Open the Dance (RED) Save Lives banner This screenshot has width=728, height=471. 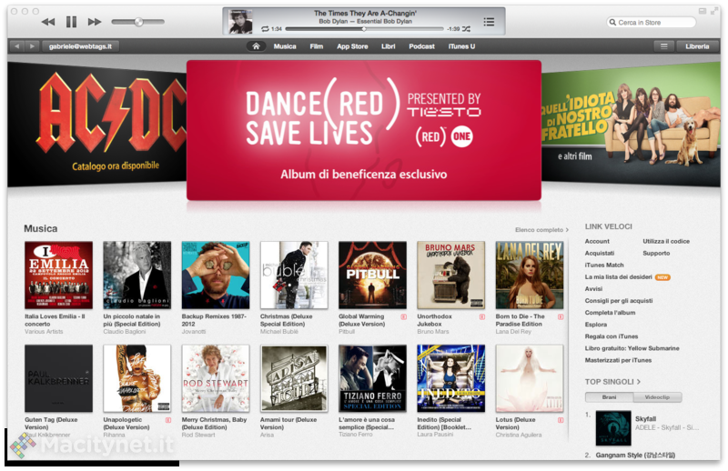pyautogui.click(x=364, y=130)
